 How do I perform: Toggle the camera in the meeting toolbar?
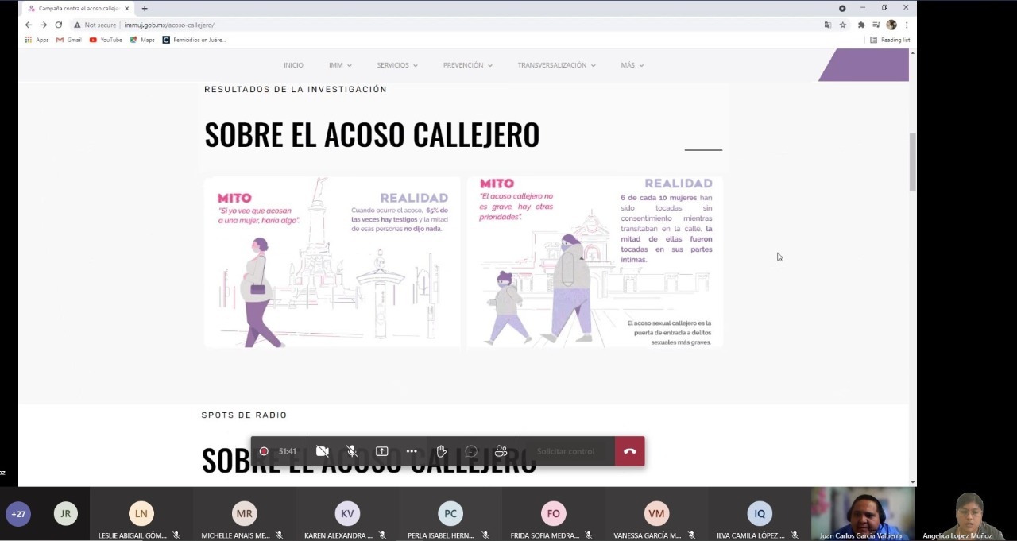click(322, 451)
